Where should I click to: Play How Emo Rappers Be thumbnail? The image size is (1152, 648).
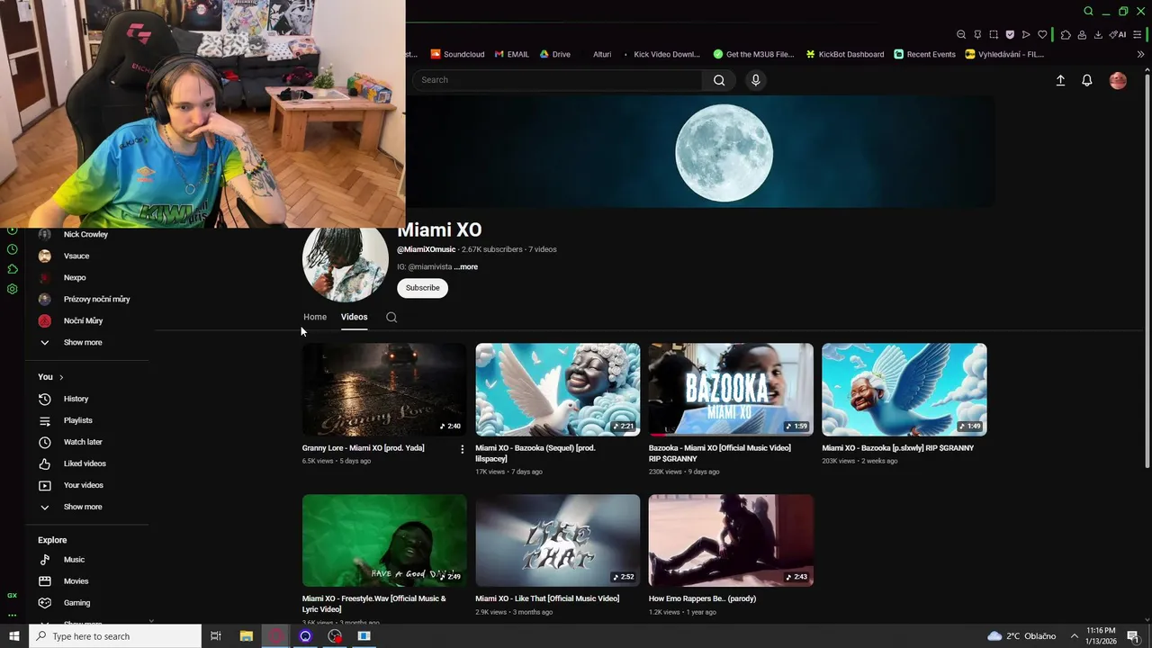[x=731, y=540]
